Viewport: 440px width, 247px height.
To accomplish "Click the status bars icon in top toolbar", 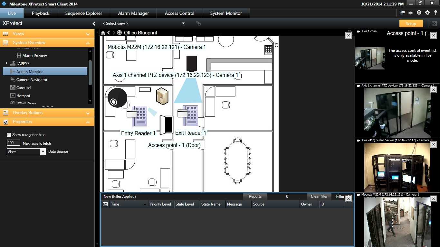I will 402,13.
